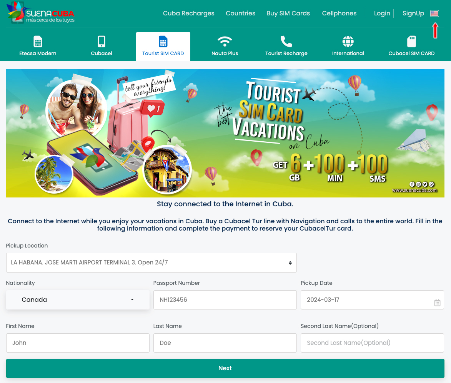The height and width of the screenshot is (383, 451).
Task: Click the Etecsa Modem SIM icon
Action: (38, 42)
